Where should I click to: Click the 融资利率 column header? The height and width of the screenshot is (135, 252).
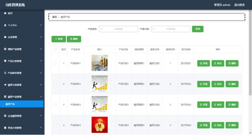coord(170,49)
